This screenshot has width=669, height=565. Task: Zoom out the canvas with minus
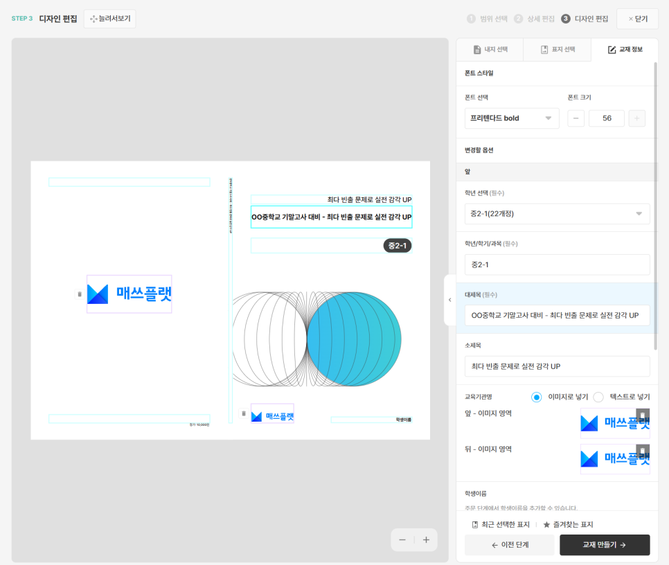click(402, 540)
